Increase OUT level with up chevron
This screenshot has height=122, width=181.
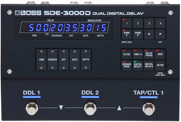pyautogui.click(x=63, y=52)
